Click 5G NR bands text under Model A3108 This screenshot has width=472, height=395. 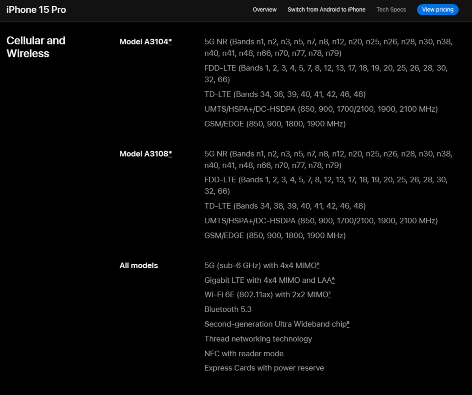[x=328, y=159]
